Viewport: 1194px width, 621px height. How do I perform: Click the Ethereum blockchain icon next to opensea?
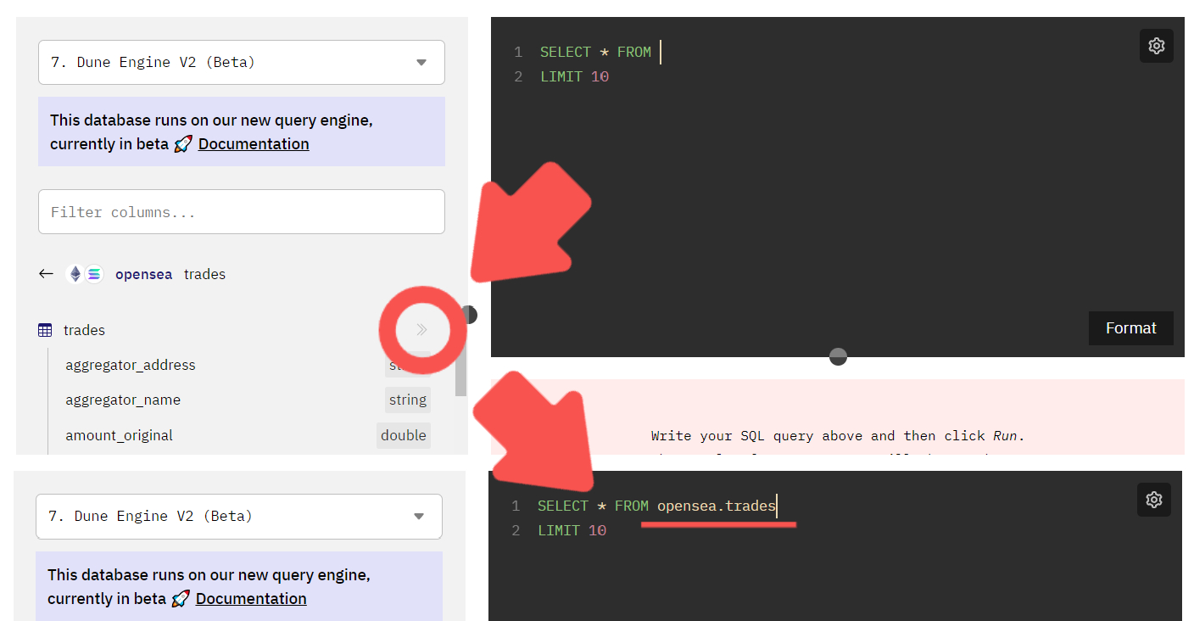point(75,273)
